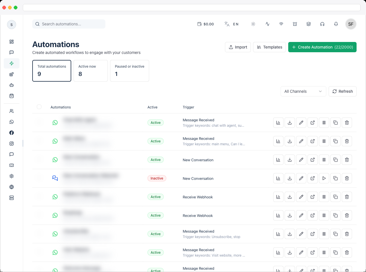366x272 pixels.
Task: Open the EN language selector
Action: [x=232, y=24]
